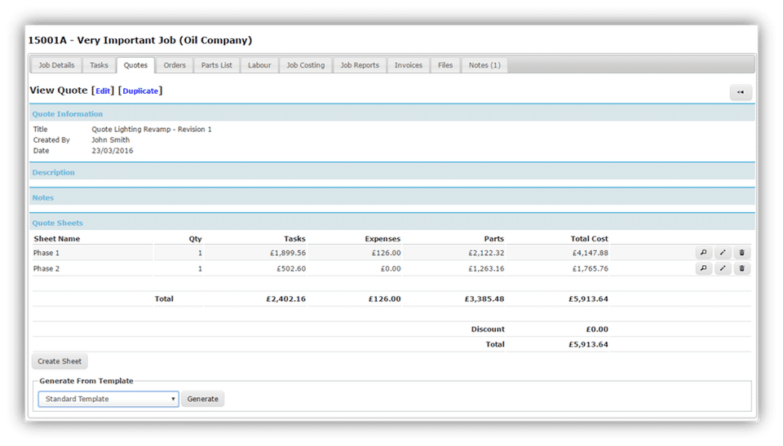Click the Expenses column header

(383, 239)
